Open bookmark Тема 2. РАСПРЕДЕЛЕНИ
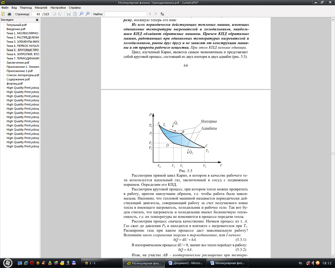 coord(23,37)
